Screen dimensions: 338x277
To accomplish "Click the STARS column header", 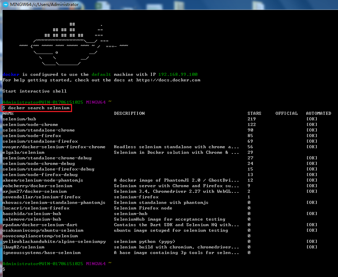I will click(254, 113).
